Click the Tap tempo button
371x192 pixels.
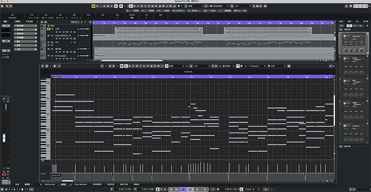(x=266, y=189)
